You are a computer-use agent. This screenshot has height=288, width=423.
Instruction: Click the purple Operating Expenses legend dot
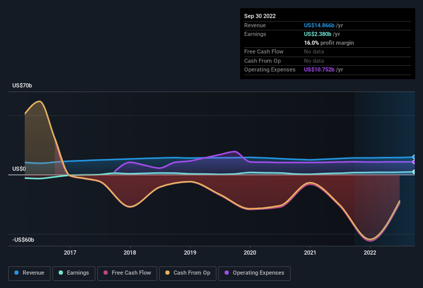(227, 273)
